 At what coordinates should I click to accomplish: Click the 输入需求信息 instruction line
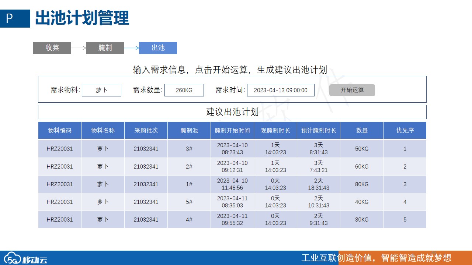coord(230,70)
